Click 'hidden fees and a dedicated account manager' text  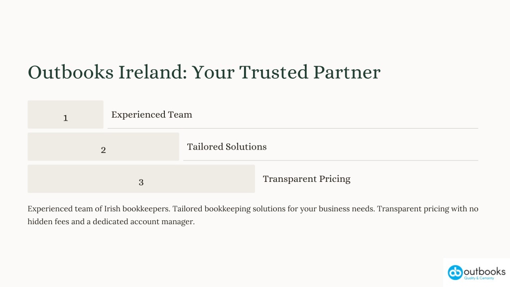pyautogui.click(x=111, y=222)
